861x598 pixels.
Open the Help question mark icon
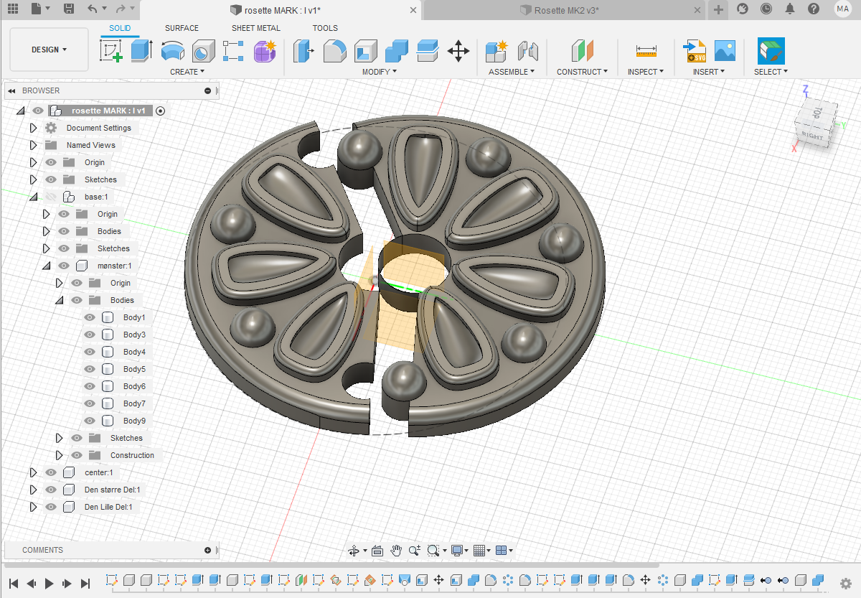(813, 9)
